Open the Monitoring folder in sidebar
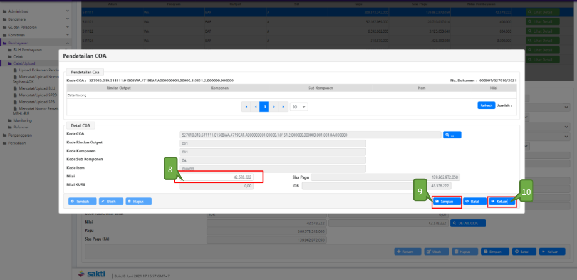Image resolution: width=577 pixels, height=280 pixels. click(22, 120)
